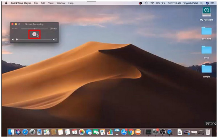
Task: Open Finder from the Dock
Action: point(11,132)
